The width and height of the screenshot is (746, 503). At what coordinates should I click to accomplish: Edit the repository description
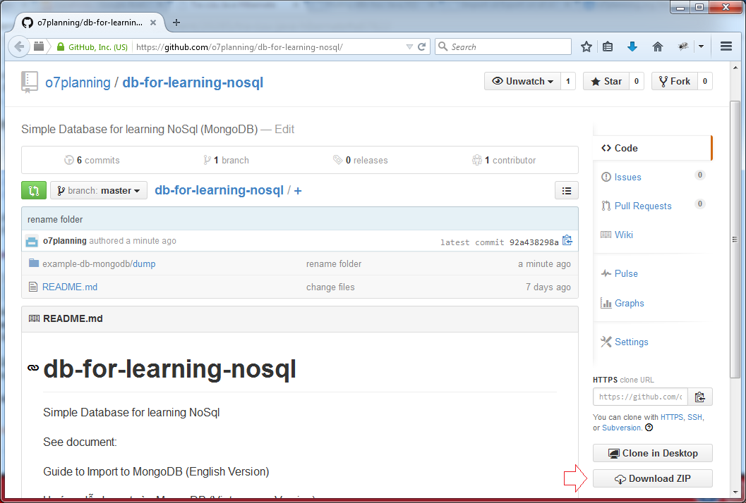pyautogui.click(x=284, y=129)
